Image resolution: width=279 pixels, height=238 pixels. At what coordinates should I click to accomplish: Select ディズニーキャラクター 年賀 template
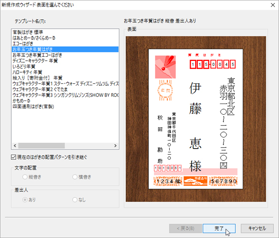click(x=65, y=61)
